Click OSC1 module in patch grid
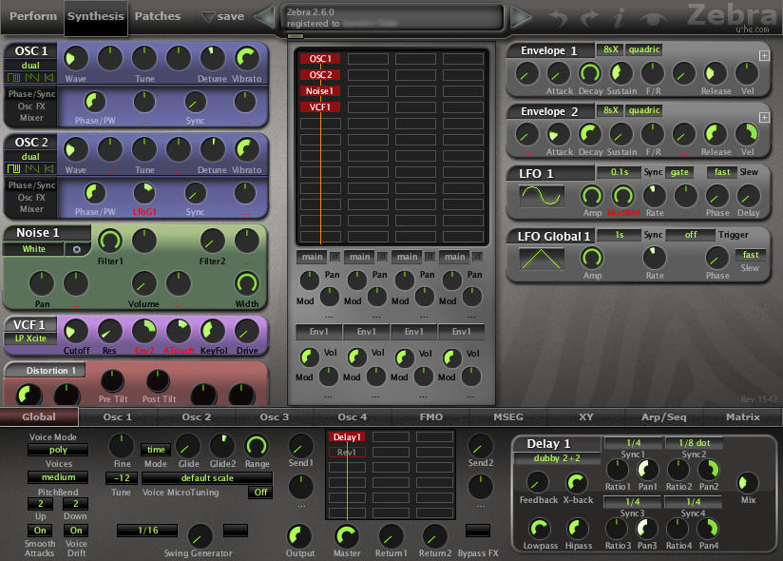The width and height of the screenshot is (783, 561). [x=319, y=58]
